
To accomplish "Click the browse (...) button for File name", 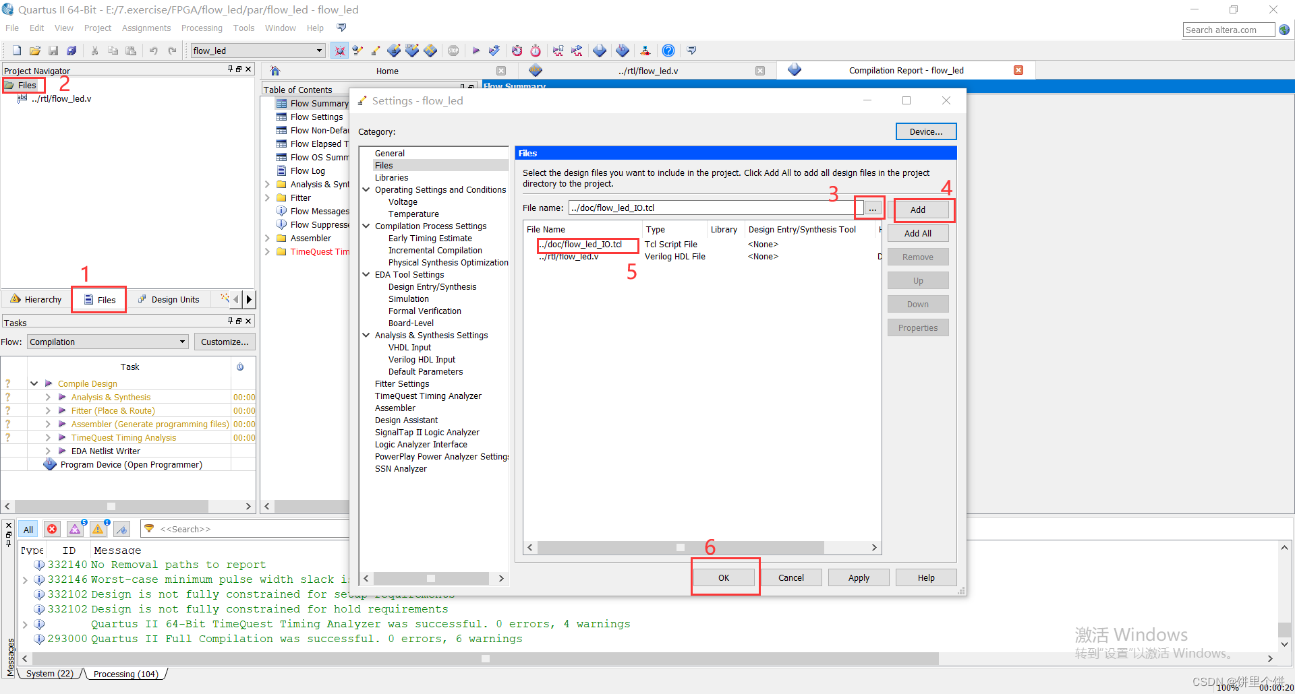I will pyautogui.click(x=873, y=208).
